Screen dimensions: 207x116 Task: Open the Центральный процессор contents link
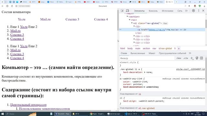point(28,105)
